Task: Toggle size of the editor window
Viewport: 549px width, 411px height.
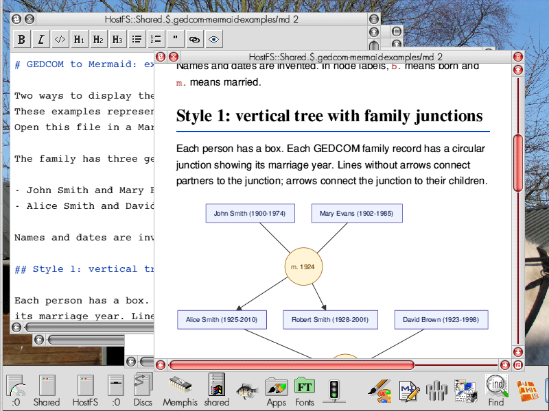Action: coord(374,19)
